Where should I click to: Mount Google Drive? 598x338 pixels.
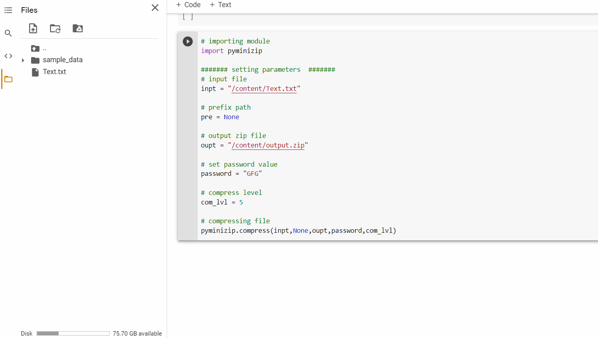coord(77,28)
